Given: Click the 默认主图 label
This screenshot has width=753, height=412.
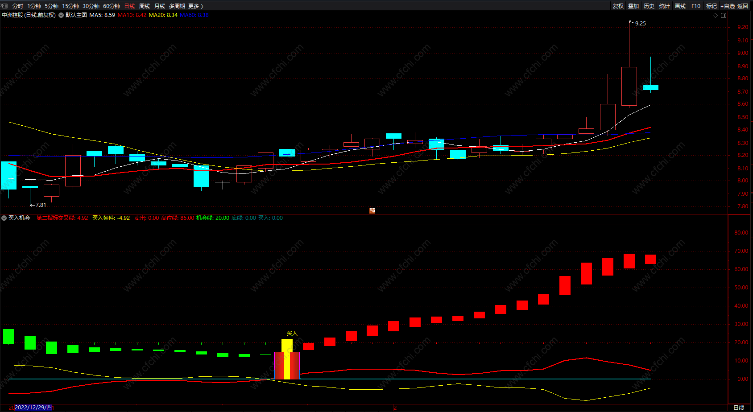Looking at the screenshot, I should [76, 15].
